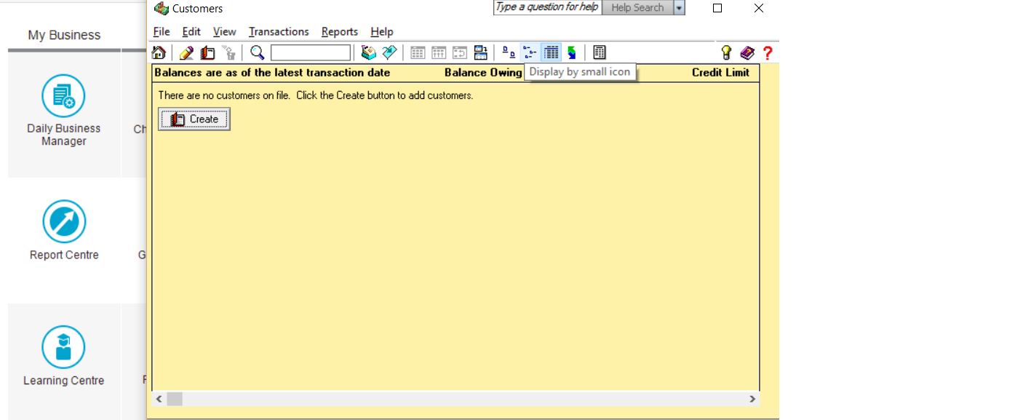Click the Create button in customer list
Viewport: 1015px width, 420px height.
pos(194,119)
